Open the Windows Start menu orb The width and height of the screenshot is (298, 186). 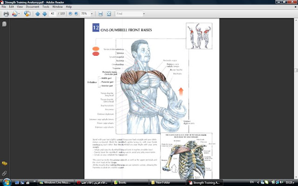pos(7,182)
